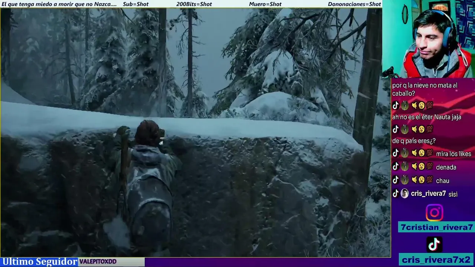This screenshot has height=267, width=475.
Task: Click TikTok icon beside 'mira los likes'
Action: tap(396, 153)
